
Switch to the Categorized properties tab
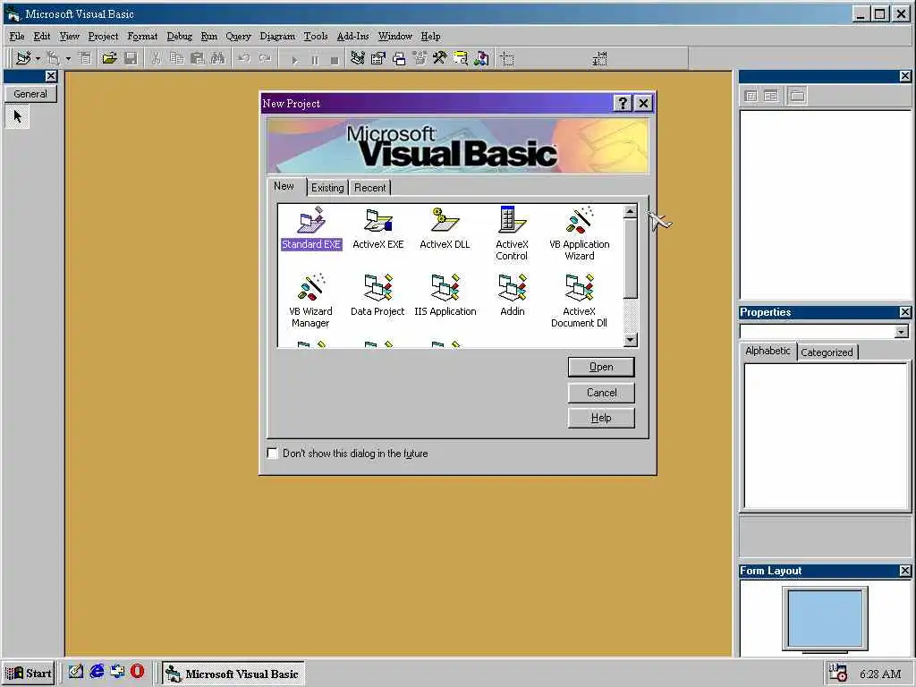(x=827, y=352)
